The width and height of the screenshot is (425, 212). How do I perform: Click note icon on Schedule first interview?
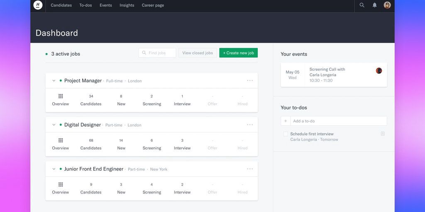pos(383,134)
